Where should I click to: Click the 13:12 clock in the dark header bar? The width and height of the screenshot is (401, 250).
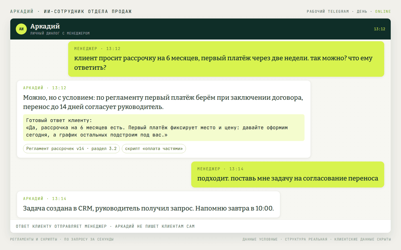pyautogui.click(x=379, y=29)
